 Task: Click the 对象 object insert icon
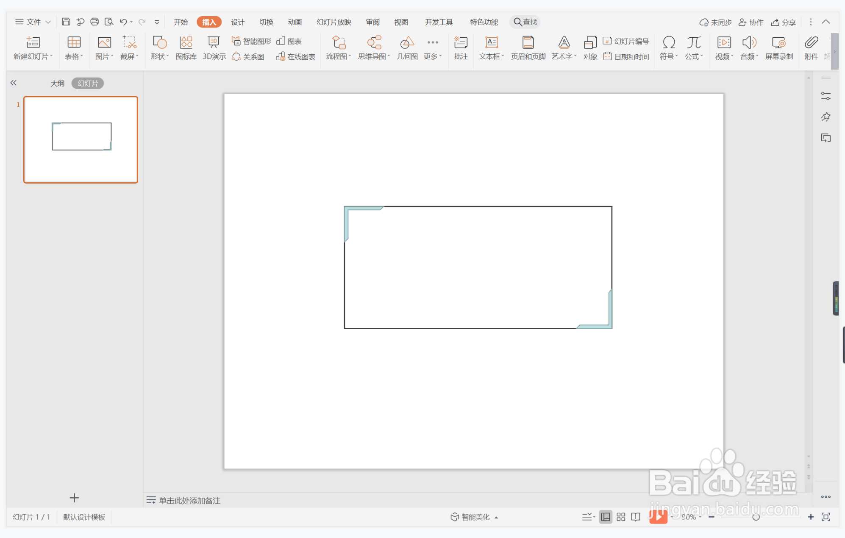pyautogui.click(x=590, y=47)
